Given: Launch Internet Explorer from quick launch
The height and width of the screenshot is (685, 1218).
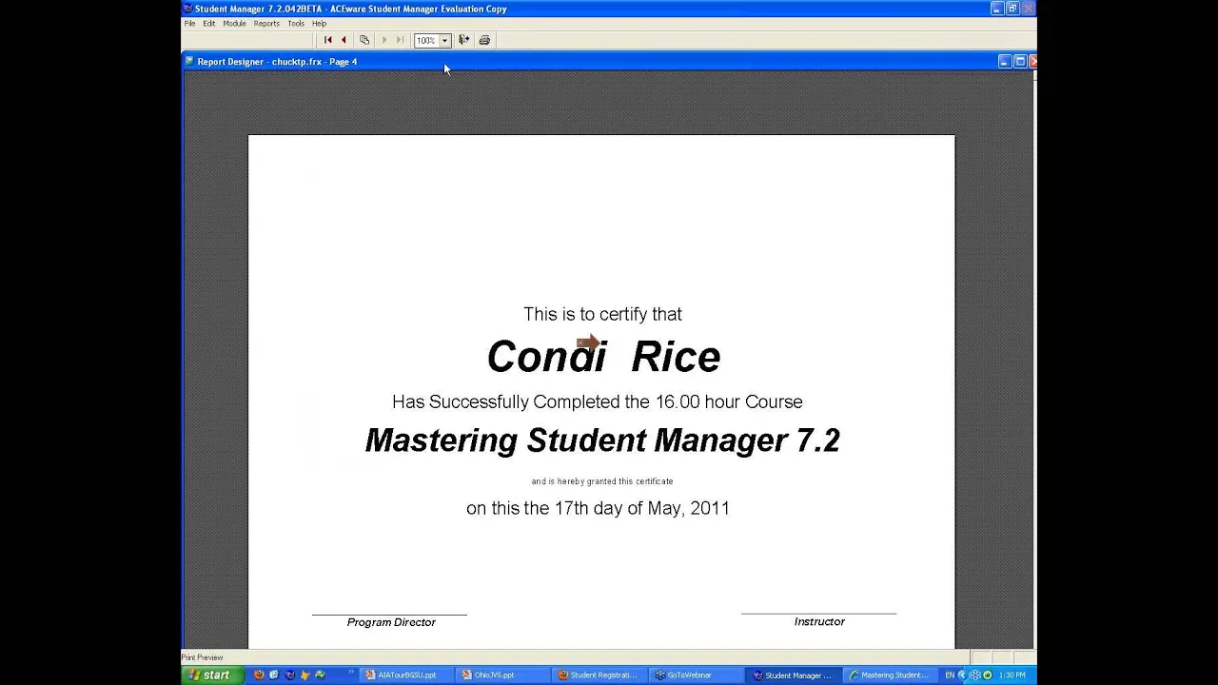Looking at the screenshot, I should click(274, 675).
